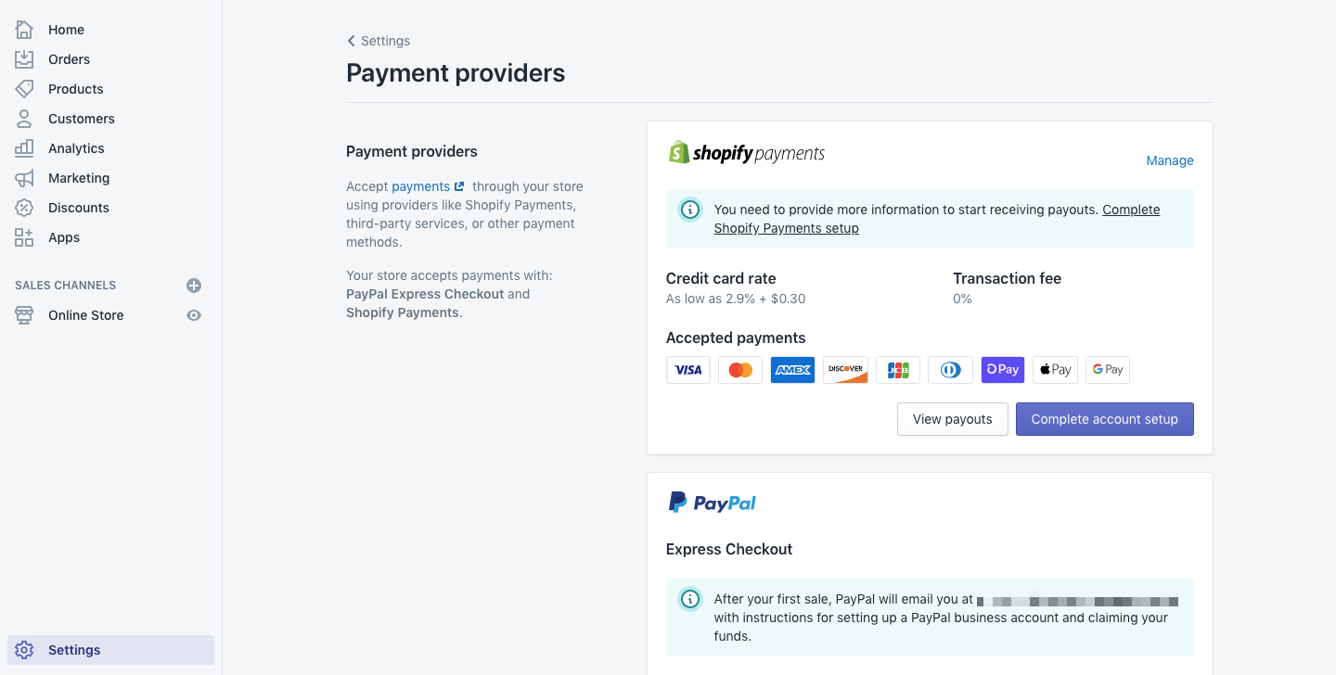Screen dimensions: 1336x675
Task: Click the Home house icon in sidebar
Action: coord(24,30)
